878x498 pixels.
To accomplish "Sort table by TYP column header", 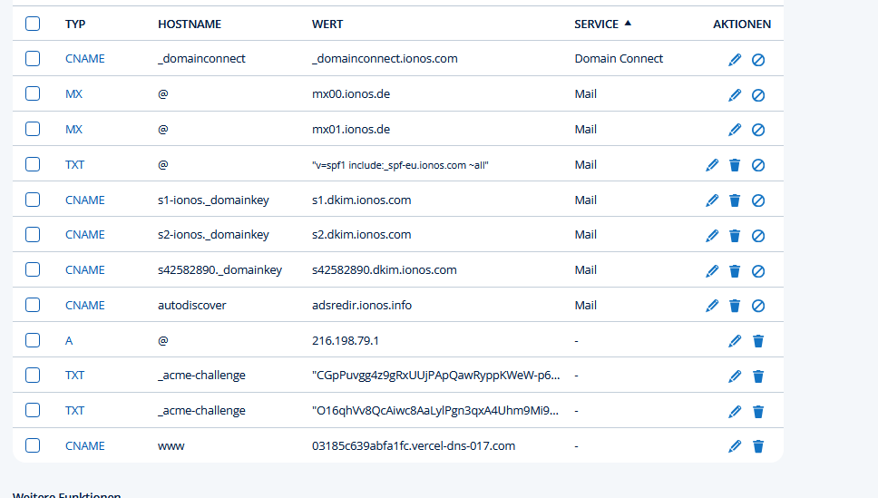I will coord(75,24).
